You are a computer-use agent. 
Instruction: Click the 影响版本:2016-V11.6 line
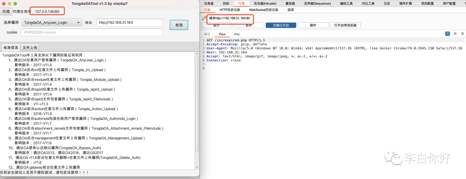[x=33, y=114]
